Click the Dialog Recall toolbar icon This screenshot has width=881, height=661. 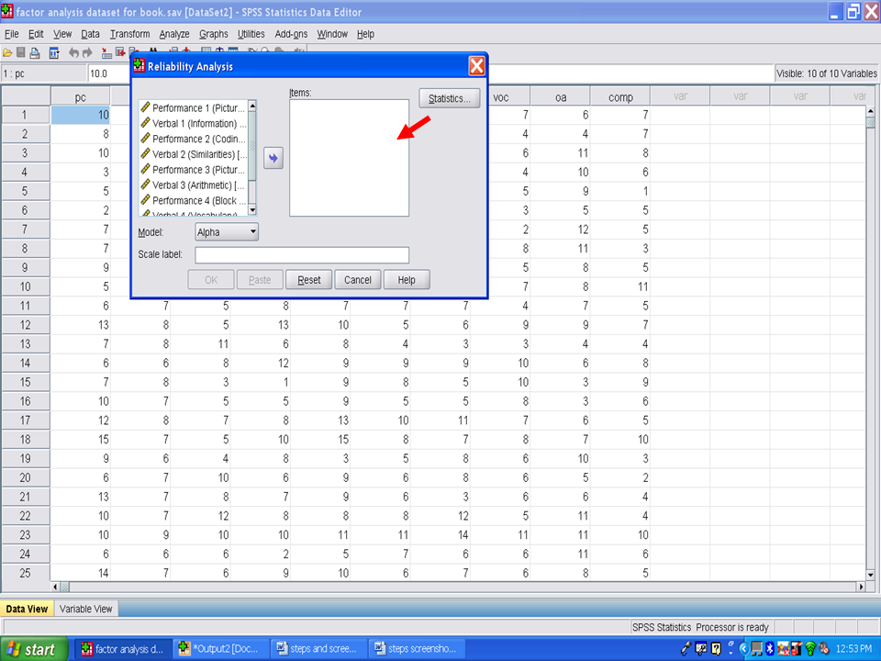pyautogui.click(x=54, y=53)
